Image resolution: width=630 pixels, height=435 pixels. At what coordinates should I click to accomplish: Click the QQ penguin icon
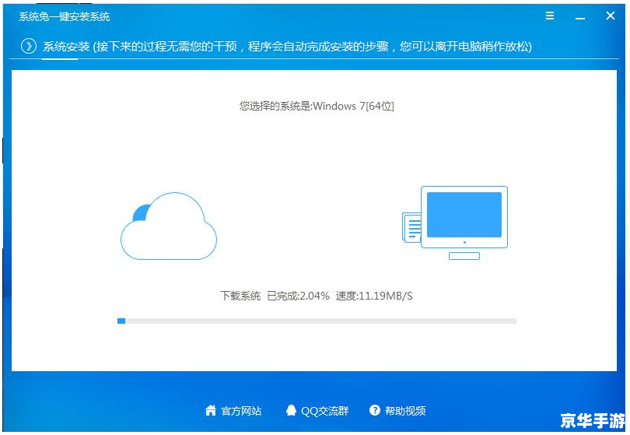(291, 410)
